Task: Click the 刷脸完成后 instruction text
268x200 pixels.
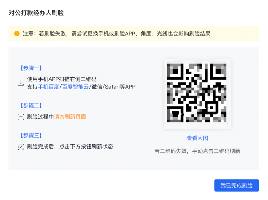Action: pos(70,147)
